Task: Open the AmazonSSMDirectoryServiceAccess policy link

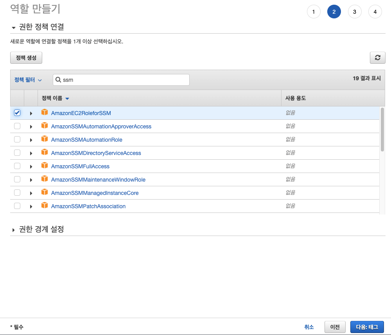Action: coord(96,153)
